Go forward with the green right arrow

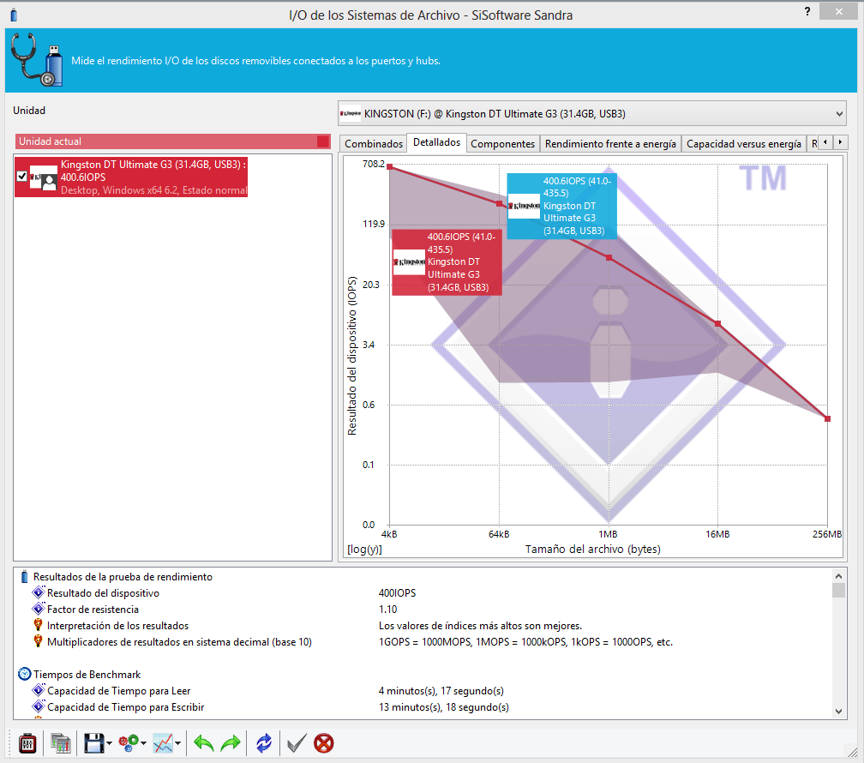[231, 743]
